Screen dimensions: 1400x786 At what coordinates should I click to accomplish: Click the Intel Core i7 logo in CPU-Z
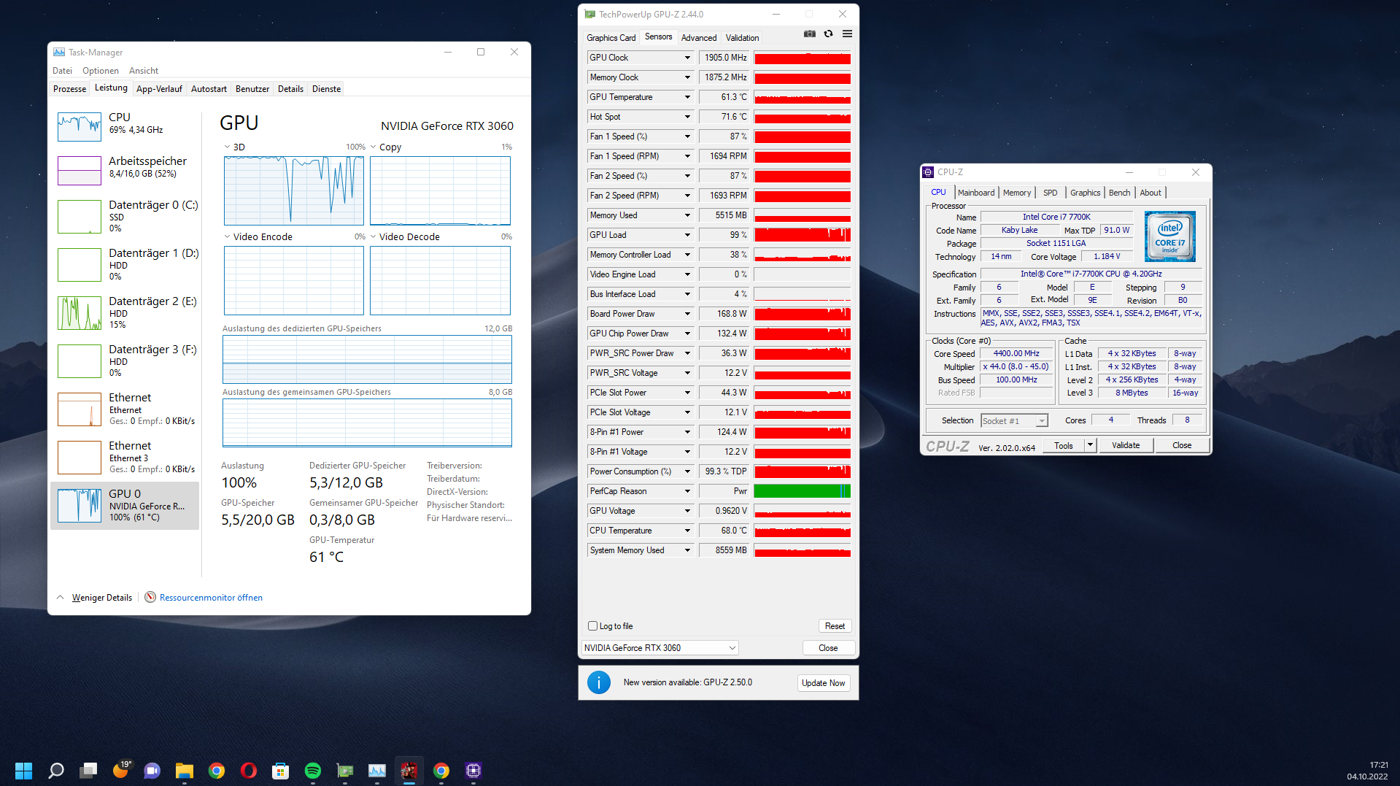[x=1169, y=236]
